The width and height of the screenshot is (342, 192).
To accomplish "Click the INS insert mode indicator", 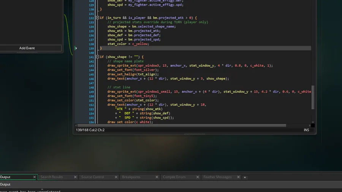I will click(306, 130).
